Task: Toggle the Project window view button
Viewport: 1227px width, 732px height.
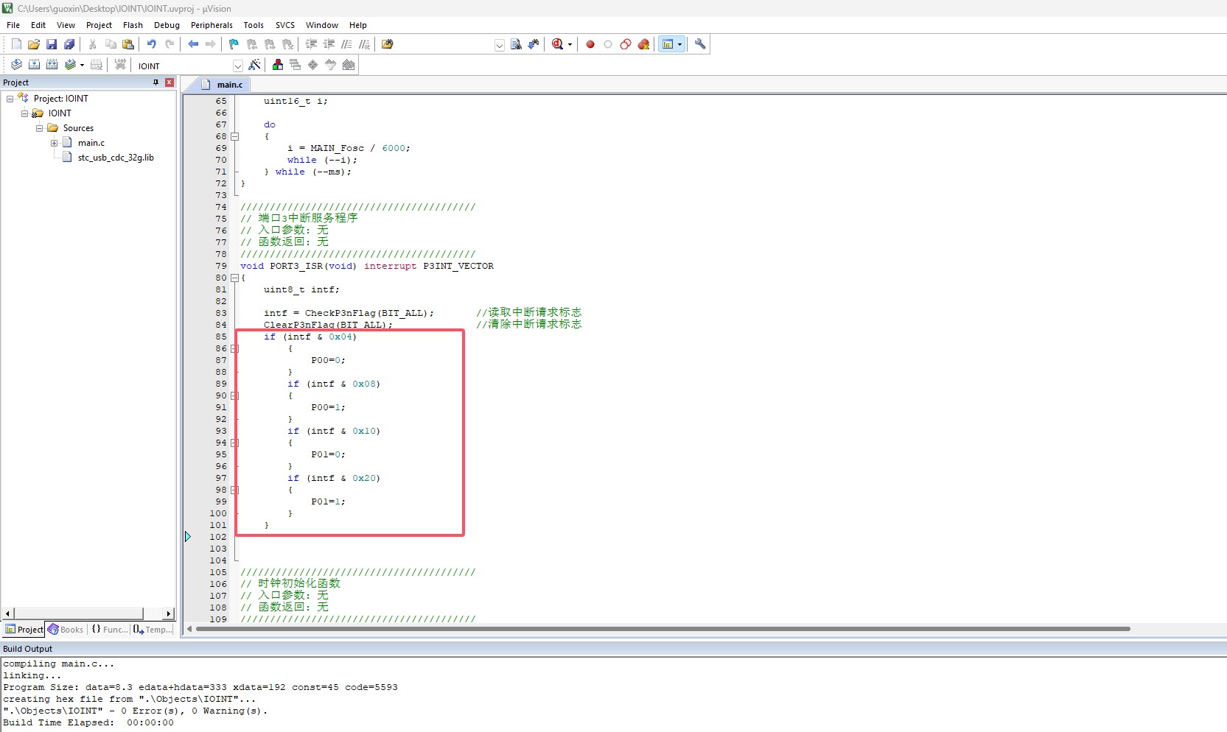Action: tap(668, 44)
